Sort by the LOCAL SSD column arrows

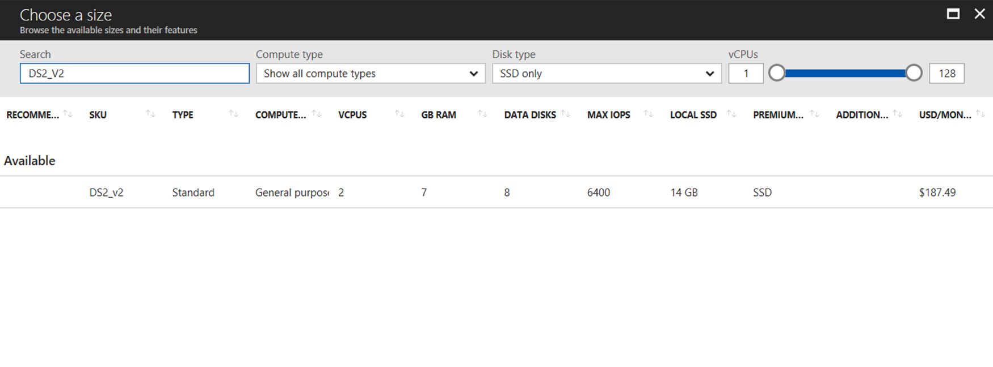click(x=731, y=114)
